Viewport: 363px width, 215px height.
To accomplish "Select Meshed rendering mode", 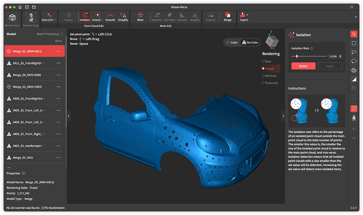I will pos(269,76).
